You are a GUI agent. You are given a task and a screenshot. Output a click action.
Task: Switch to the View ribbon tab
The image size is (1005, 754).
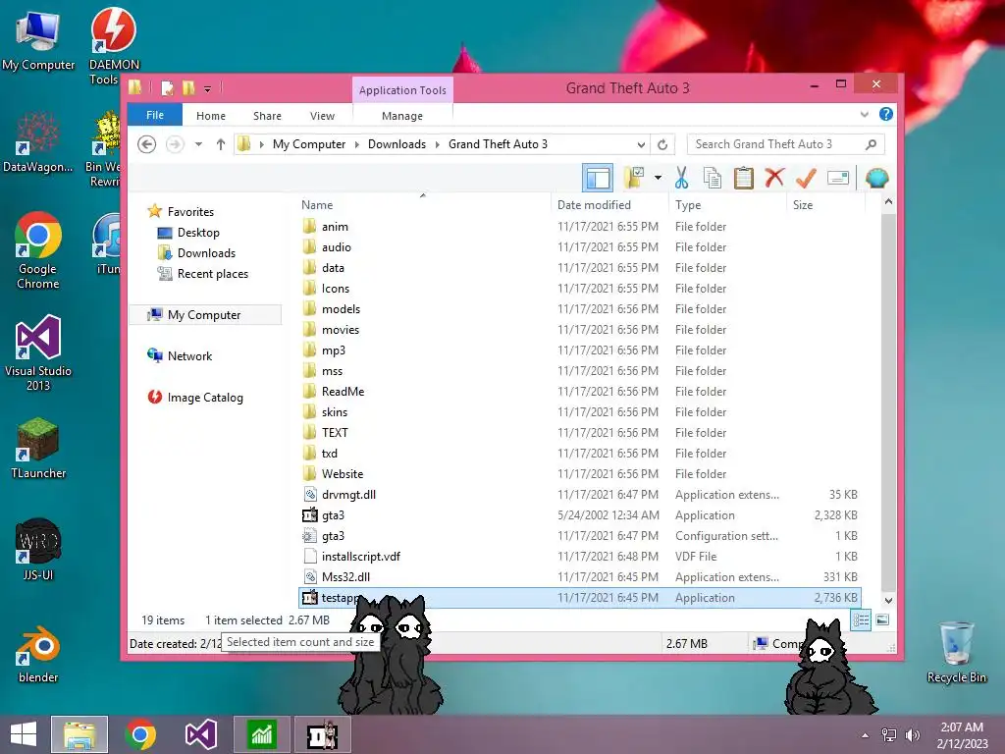click(322, 116)
